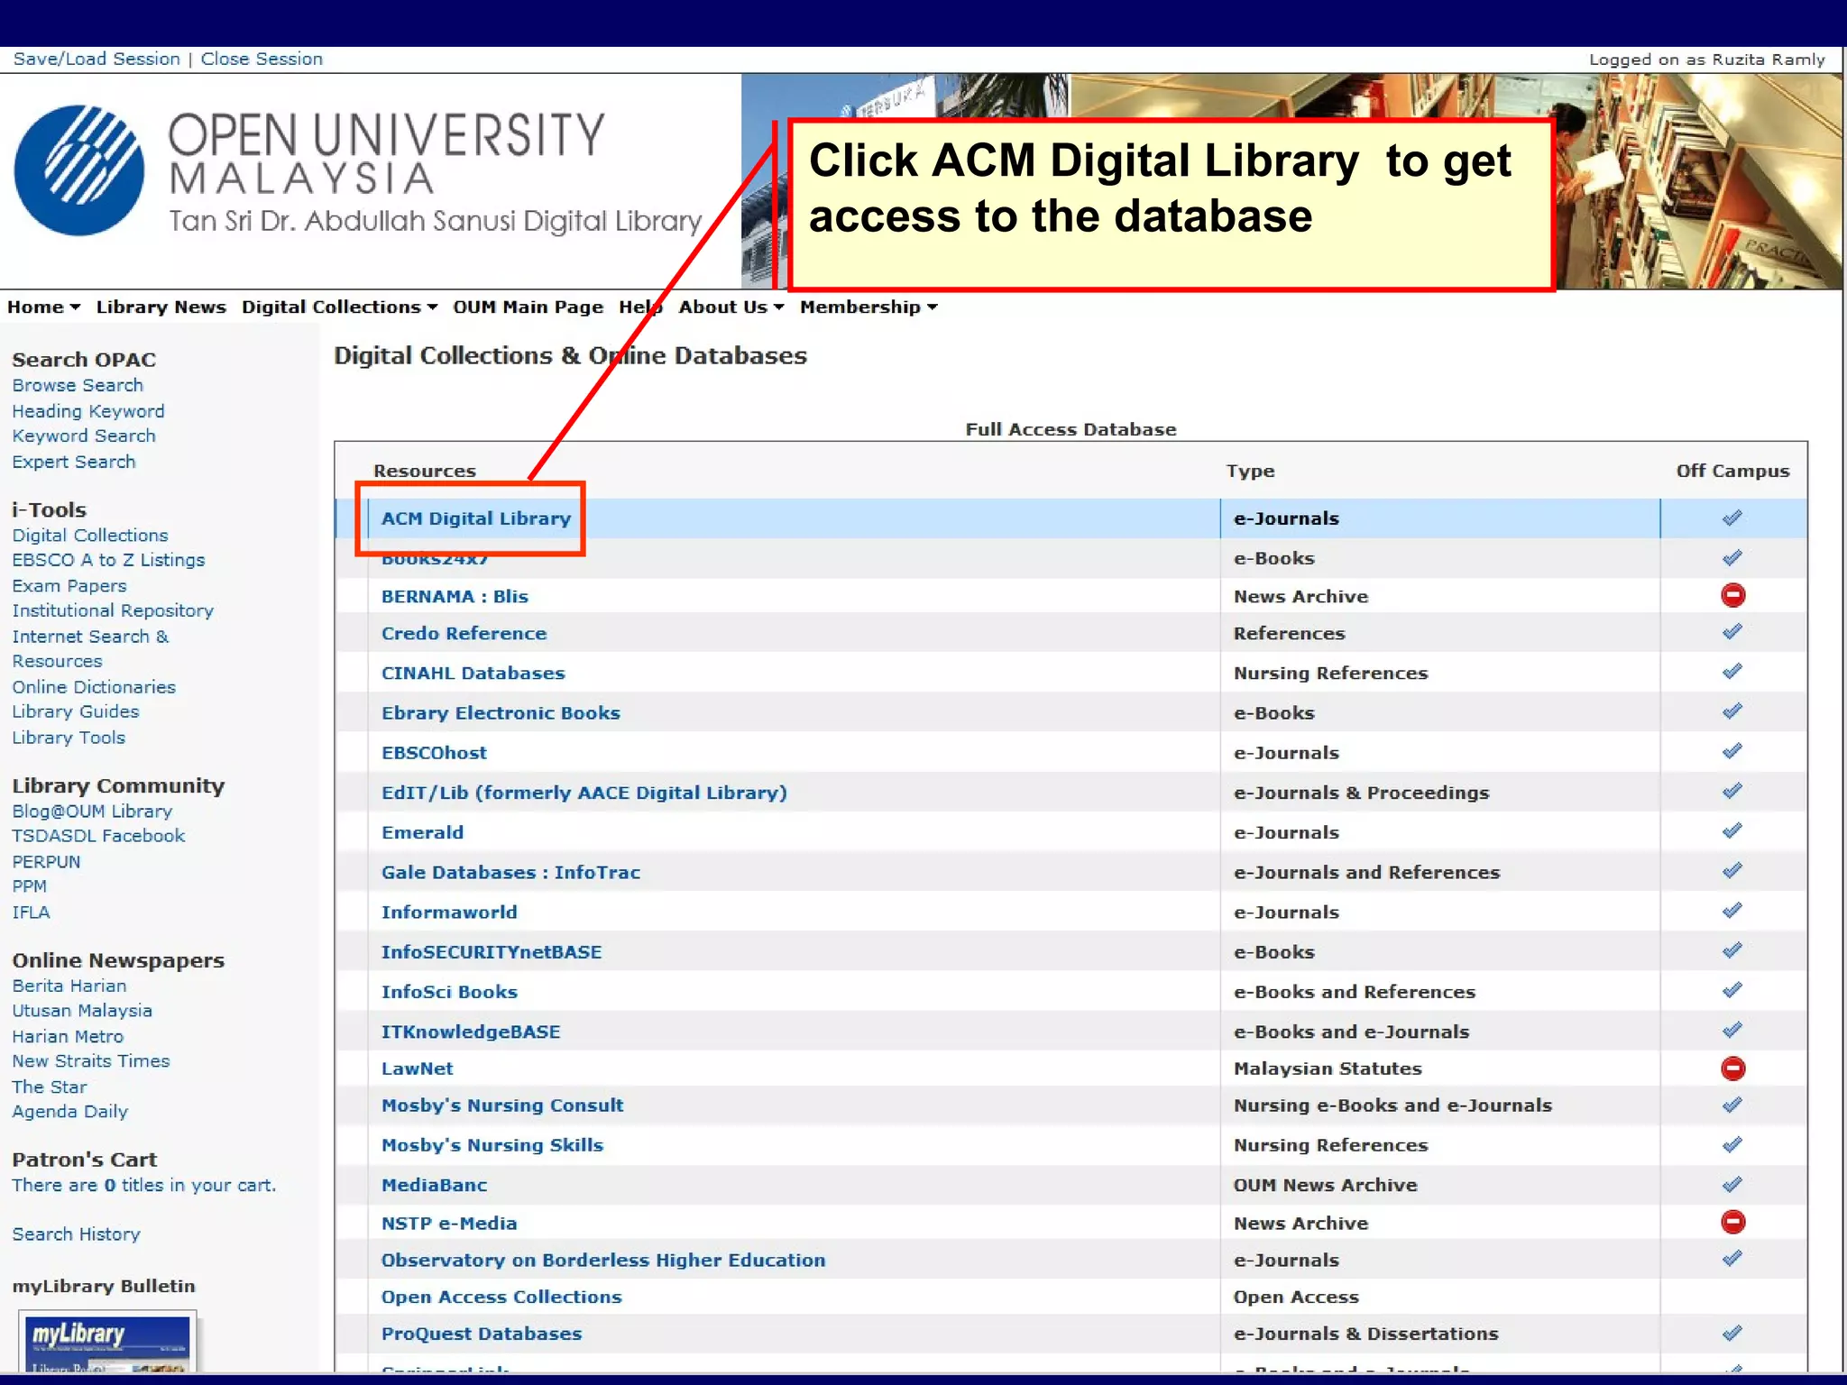The image size is (1847, 1385).
Task: Click the off-campus checkmark in the e-Books row under ACM
Action: [1732, 558]
